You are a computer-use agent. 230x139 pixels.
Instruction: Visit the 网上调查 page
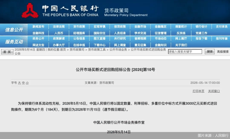click(x=120, y=45)
